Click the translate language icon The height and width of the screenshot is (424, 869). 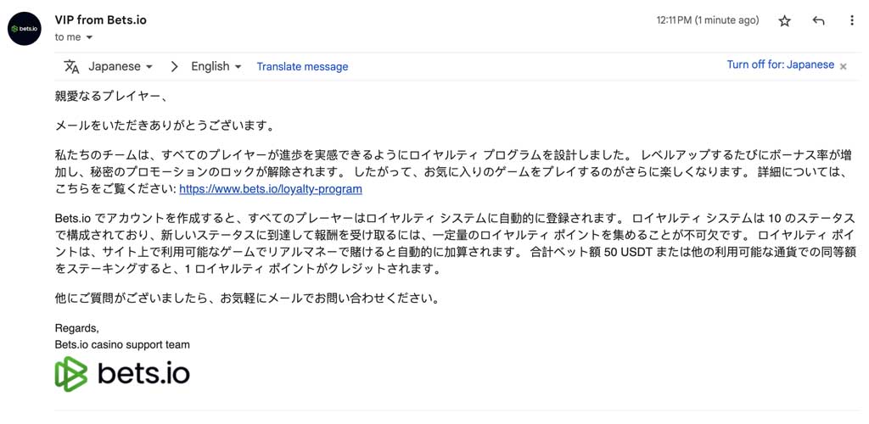[x=71, y=66]
